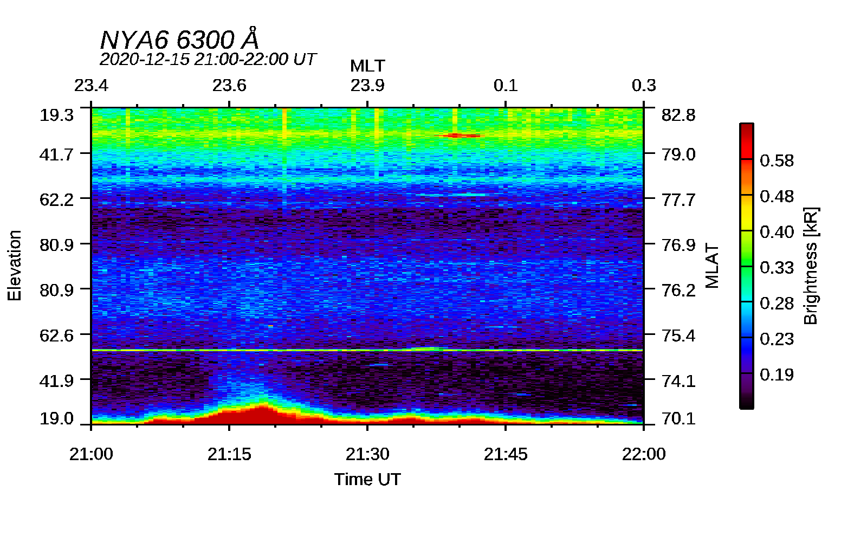The width and height of the screenshot is (867, 542).
Task: Click the MLAT tick value "75.4"
Action: click(x=678, y=335)
